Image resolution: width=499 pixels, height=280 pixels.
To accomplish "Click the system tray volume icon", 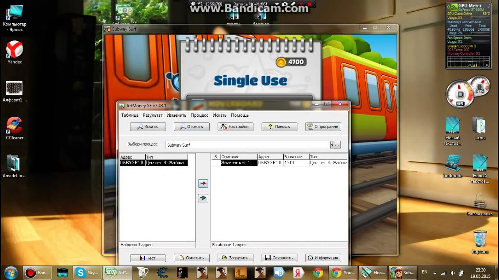I will point(452,273).
